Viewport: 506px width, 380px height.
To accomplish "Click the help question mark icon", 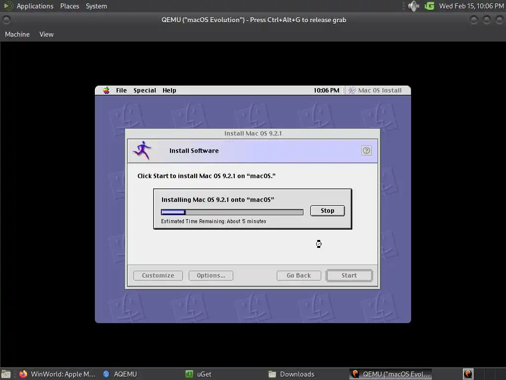I will pos(366,150).
